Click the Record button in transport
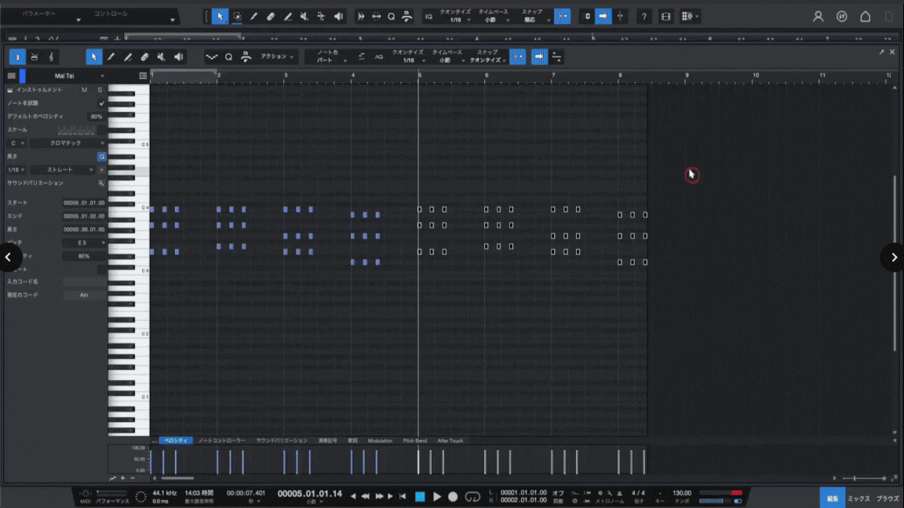The image size is (904, 508). tap(453, 497)
